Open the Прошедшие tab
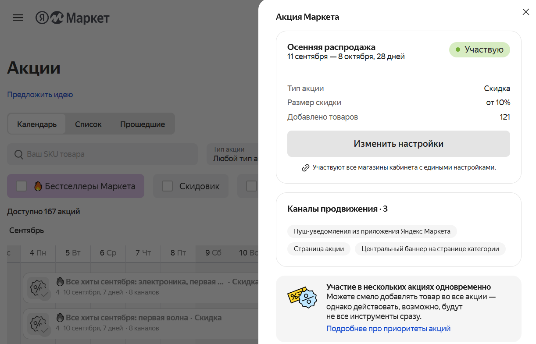The image size is (536, 344). pos(143,124)
